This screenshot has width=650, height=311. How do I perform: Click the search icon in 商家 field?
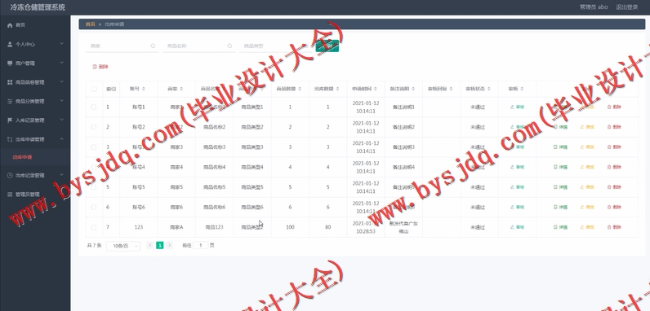tap(153, 46)
